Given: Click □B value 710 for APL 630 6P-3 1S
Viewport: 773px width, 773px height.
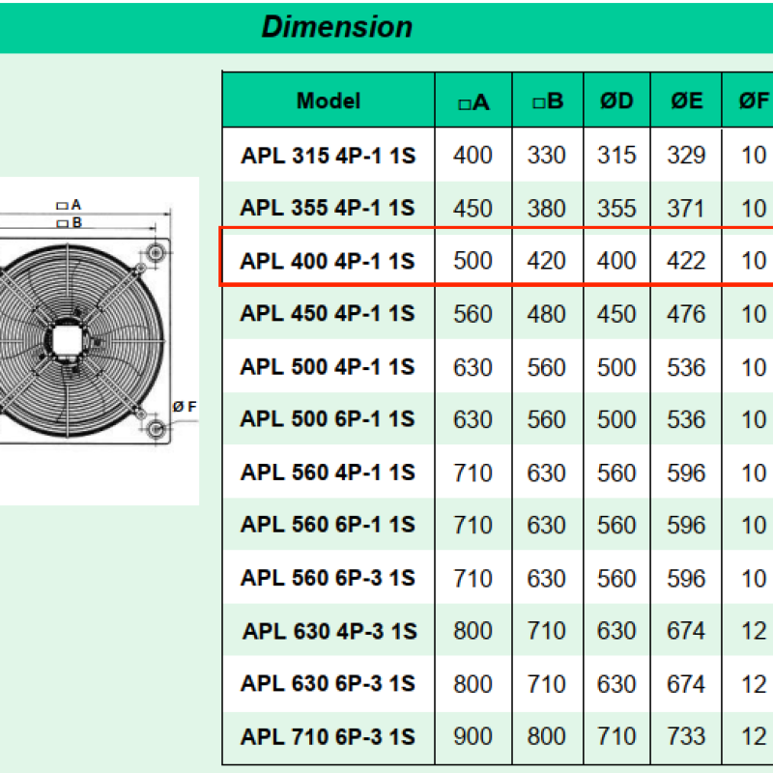Looking at the screenshot, I should pos(546,684).
